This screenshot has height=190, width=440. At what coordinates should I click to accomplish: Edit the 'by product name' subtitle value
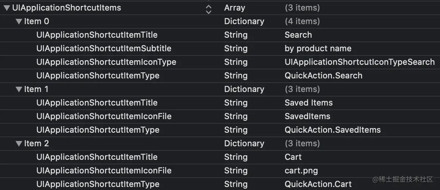point(318,49)
